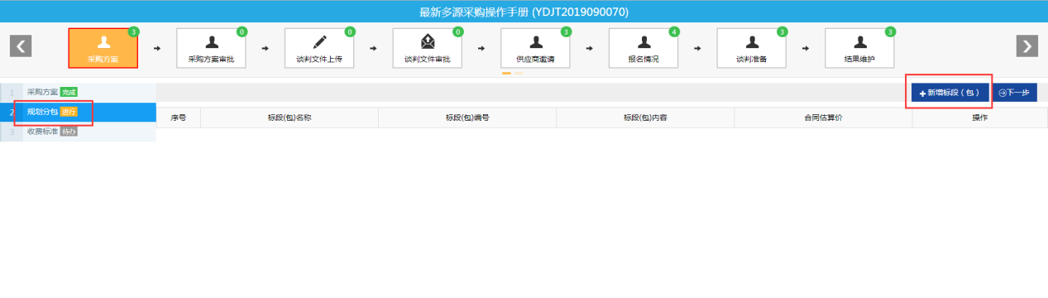Open the 采购方案审批 workflow step
Viewport: 1048px width, 298px height.
(x=211, y=48)
